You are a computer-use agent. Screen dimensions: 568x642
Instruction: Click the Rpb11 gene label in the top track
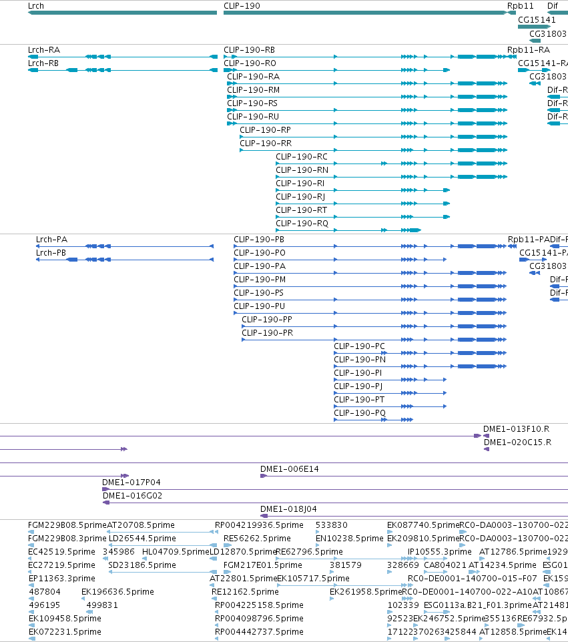coord(520,6)
